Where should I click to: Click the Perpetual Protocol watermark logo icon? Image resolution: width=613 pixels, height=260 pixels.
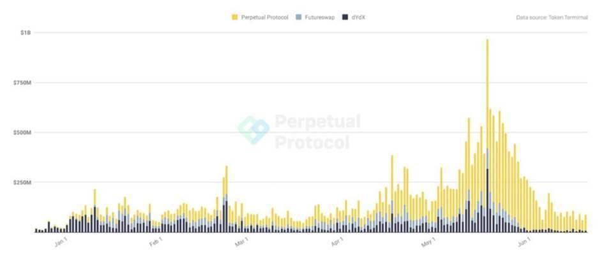[x=254, y=130]
